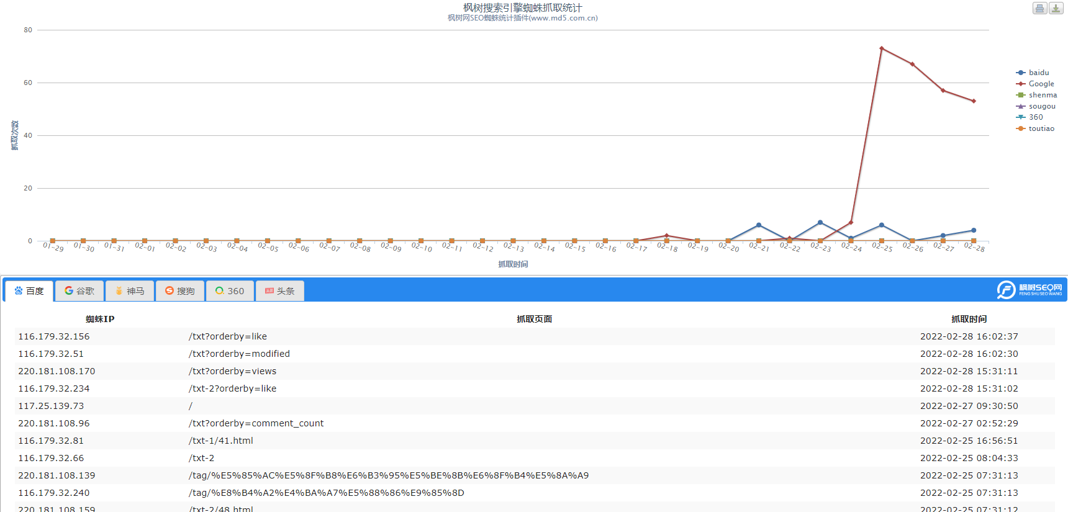Switch to the 谷歌 tab
The image size is (1068, 512).
[x=79, y=290]
